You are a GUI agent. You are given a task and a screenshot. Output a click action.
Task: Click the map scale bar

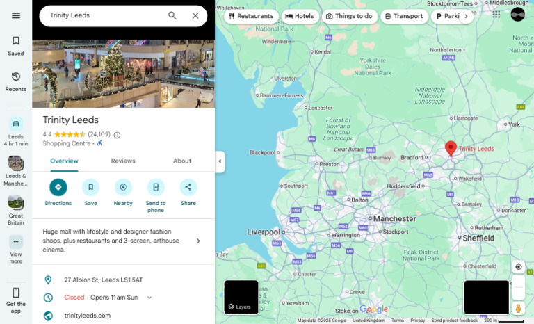click(503, 321)
